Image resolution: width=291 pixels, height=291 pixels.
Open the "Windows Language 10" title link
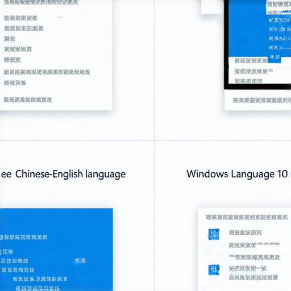(x=237, y=174)
